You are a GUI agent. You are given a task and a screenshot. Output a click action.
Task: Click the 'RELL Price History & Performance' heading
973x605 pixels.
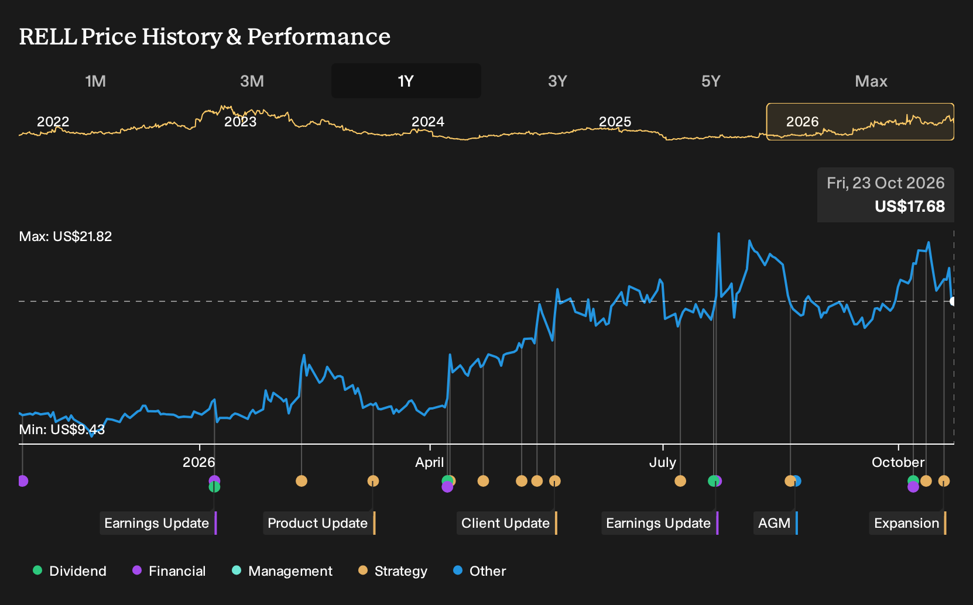click(205, 36)
